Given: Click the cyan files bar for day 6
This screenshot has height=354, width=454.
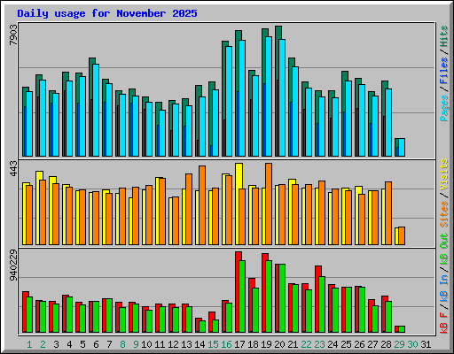Looking at the screenshot, I should point(96,110).
